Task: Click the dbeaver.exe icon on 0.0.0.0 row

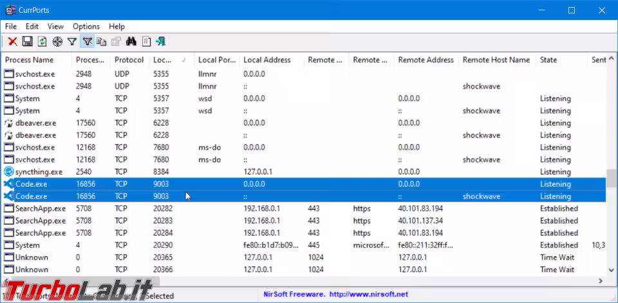Action: point(8,123)
